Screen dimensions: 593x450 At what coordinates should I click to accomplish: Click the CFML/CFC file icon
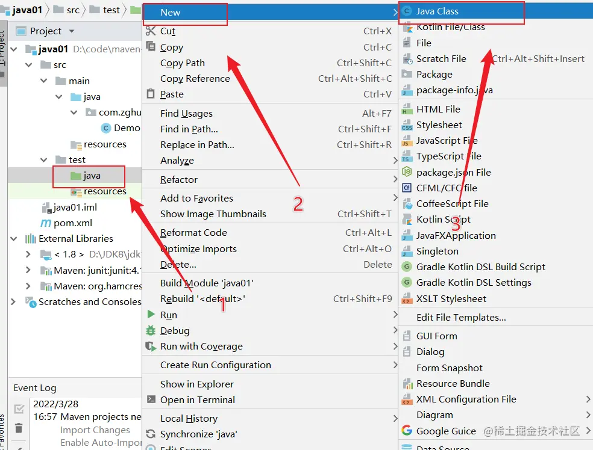pos(407,188)
